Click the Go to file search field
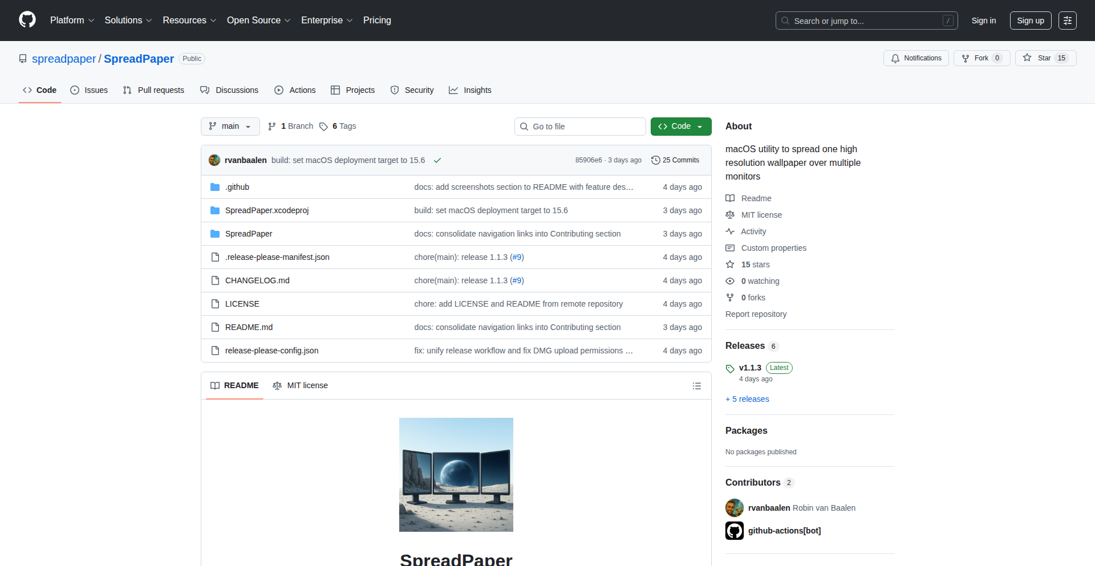Image resolution: width=1095 pixels, height=566 pixels. [580, 126]
